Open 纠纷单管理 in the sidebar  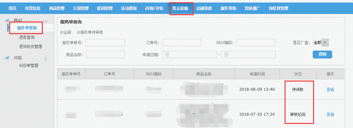click(x=29, y=65)
